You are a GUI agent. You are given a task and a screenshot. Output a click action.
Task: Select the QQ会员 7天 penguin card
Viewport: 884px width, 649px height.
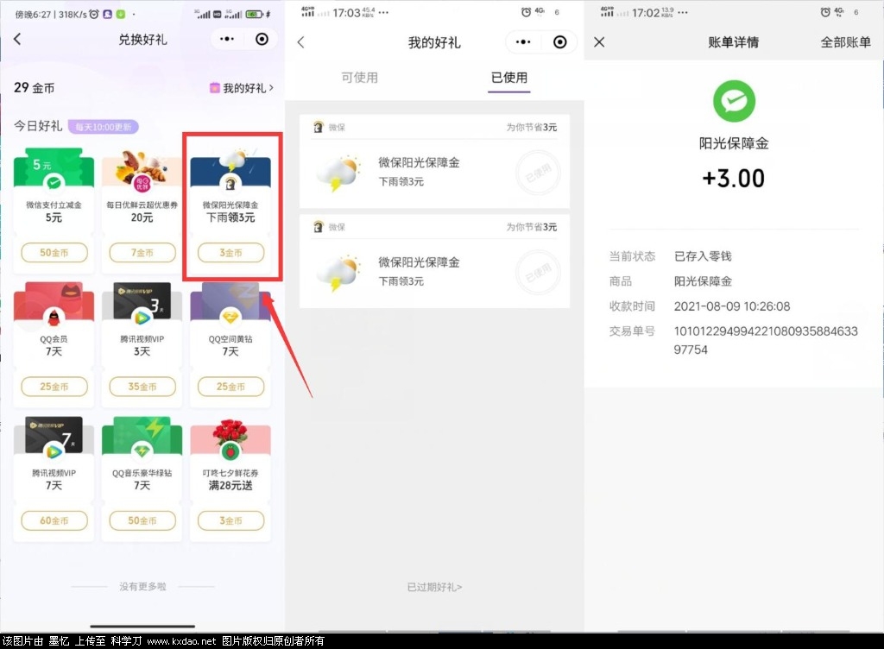coord(54,304)
